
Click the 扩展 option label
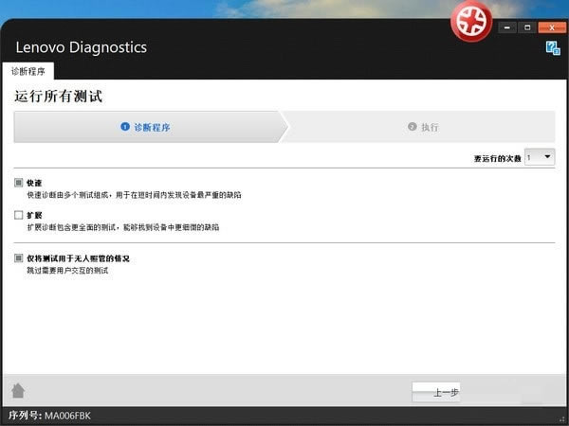(34, 215)
